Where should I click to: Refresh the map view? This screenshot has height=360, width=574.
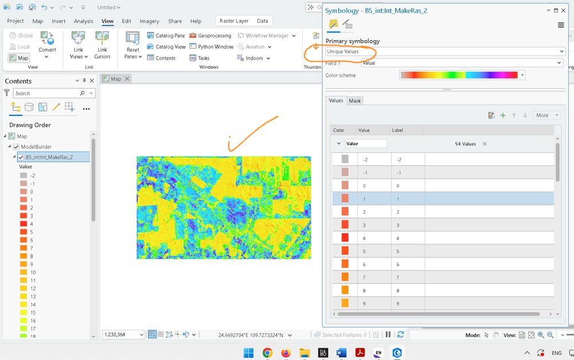point(400,335)
